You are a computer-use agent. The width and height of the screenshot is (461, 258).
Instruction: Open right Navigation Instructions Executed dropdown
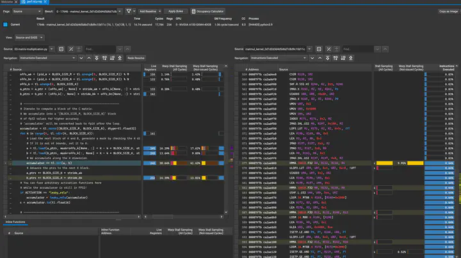coord(279,58)
